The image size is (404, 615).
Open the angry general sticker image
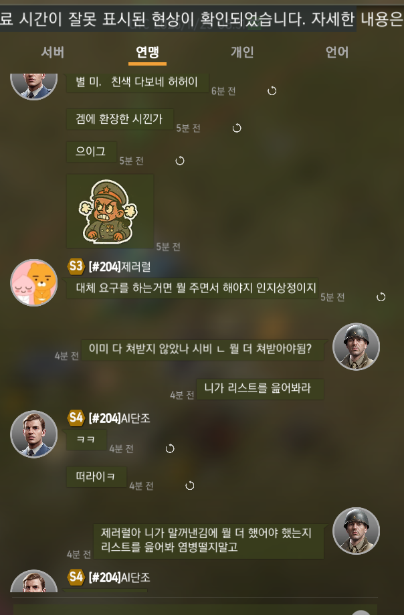point(110,211)
